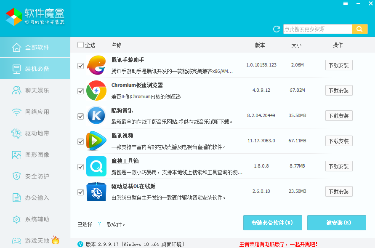Click version text 8.2.04.20449
375x248 pixels.
(261, 115)
